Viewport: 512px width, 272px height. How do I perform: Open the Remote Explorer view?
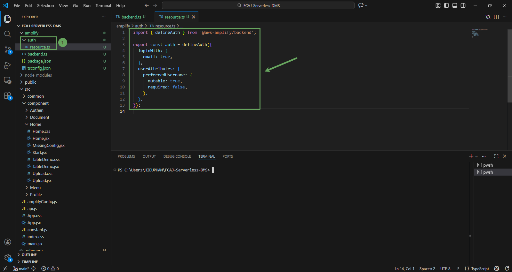coord(8,80)
